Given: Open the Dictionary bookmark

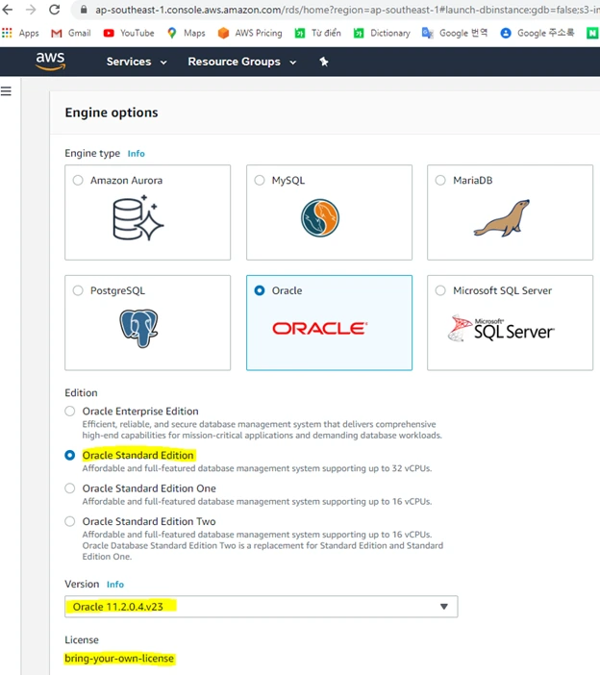Looking at the screenshot, I should (382, 33).
